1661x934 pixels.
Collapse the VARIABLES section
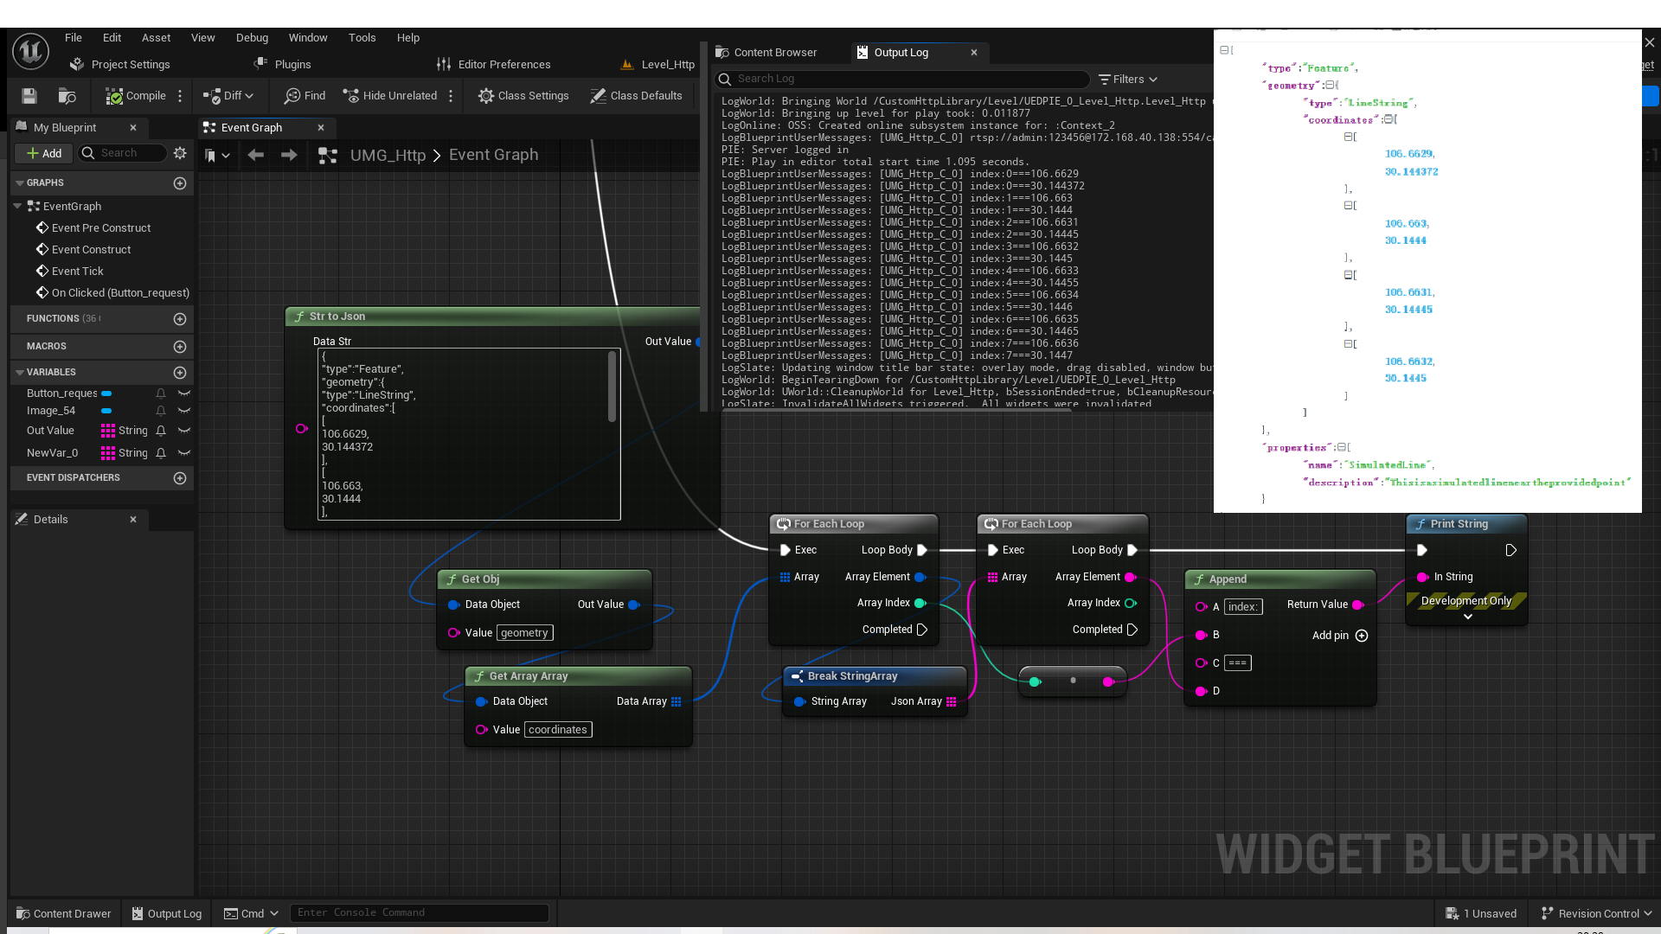pos(19,373)
